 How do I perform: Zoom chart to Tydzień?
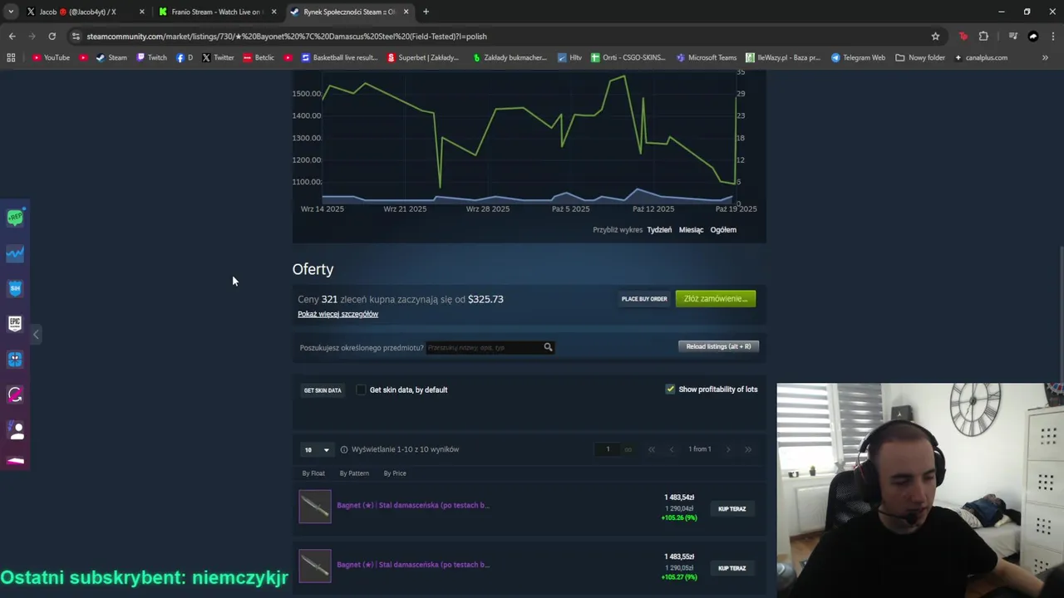click(x=659, y=230)
